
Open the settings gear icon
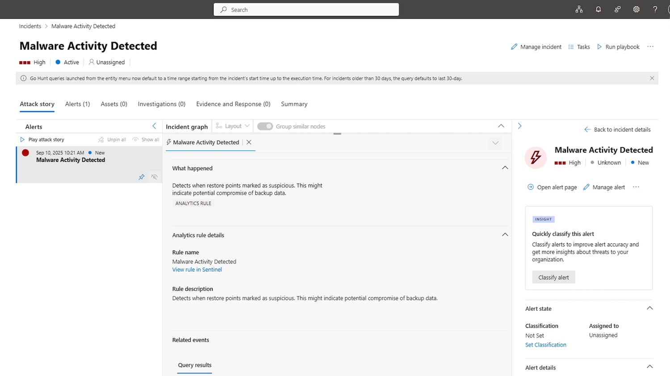tap(636, 9)
